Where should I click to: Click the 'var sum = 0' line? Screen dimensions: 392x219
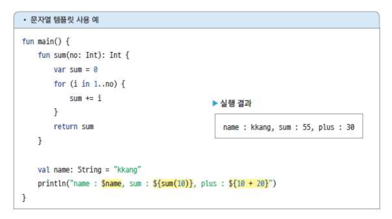(x=76, y=70)
